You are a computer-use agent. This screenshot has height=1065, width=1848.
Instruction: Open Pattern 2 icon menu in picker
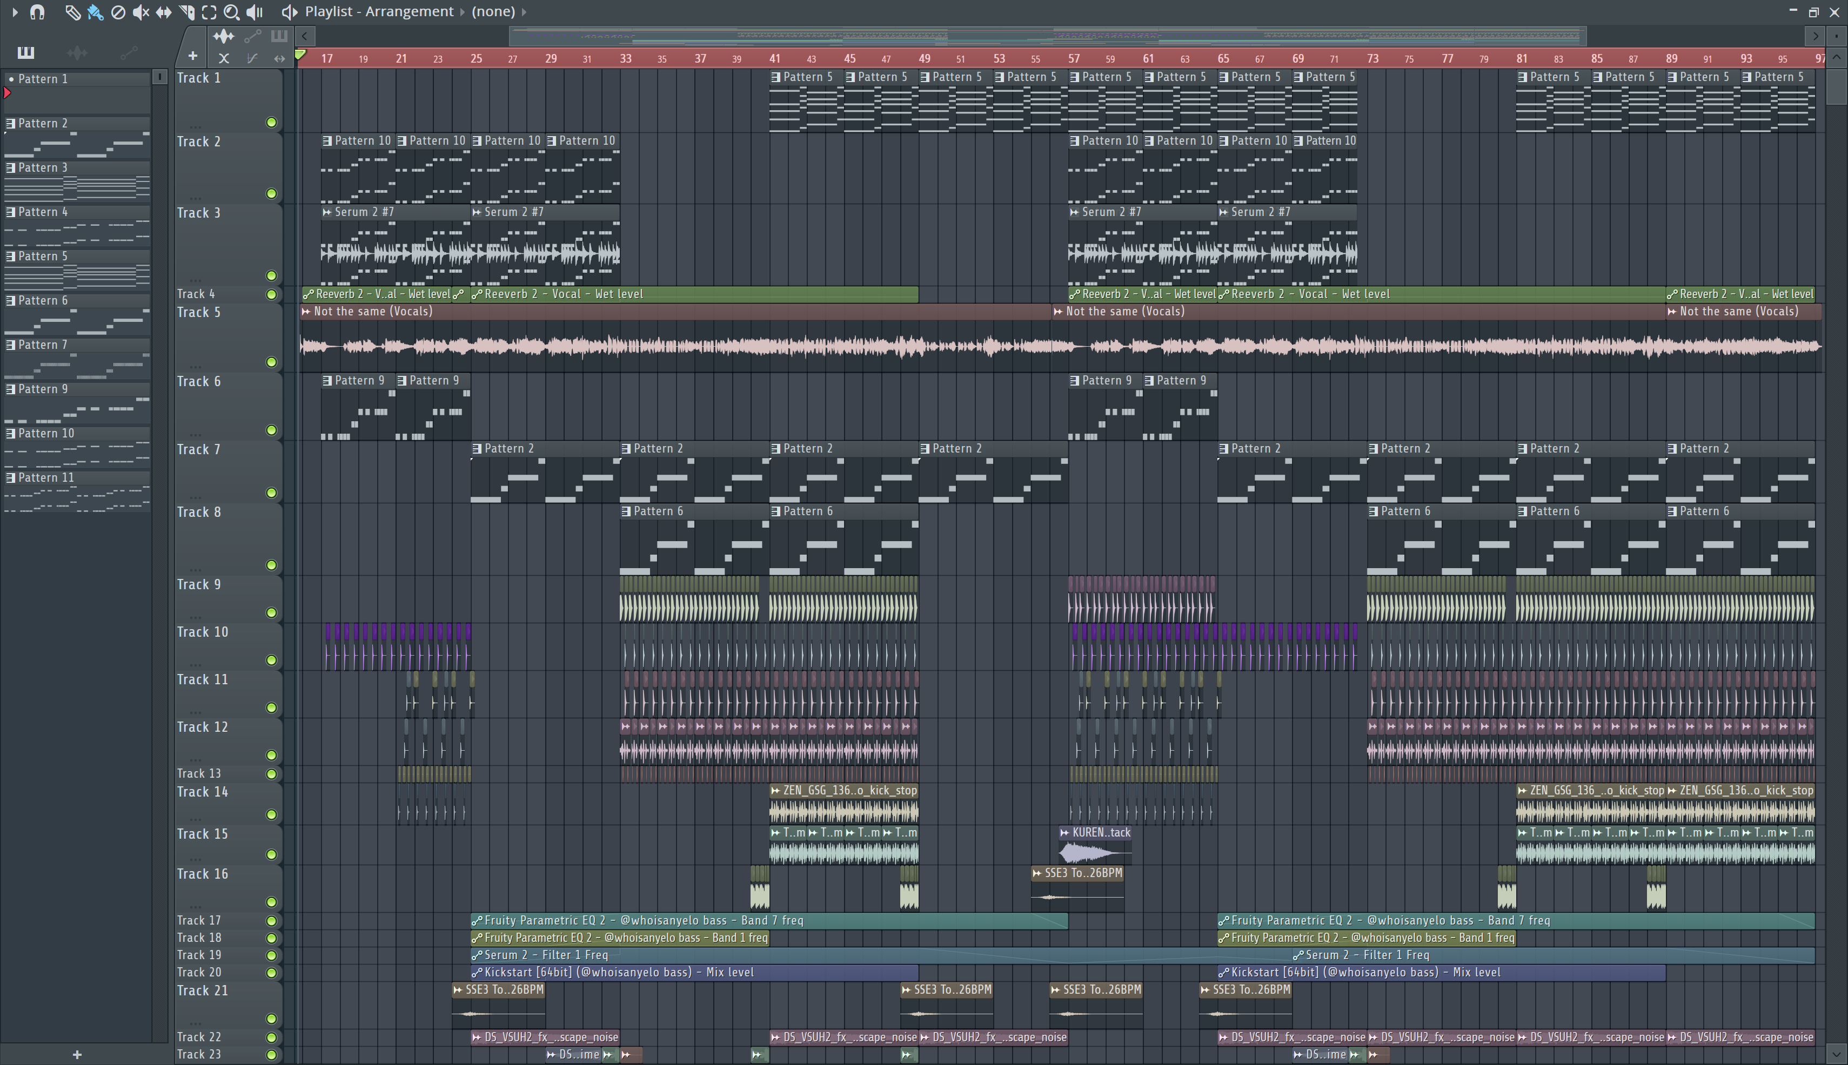pos(10,124)
